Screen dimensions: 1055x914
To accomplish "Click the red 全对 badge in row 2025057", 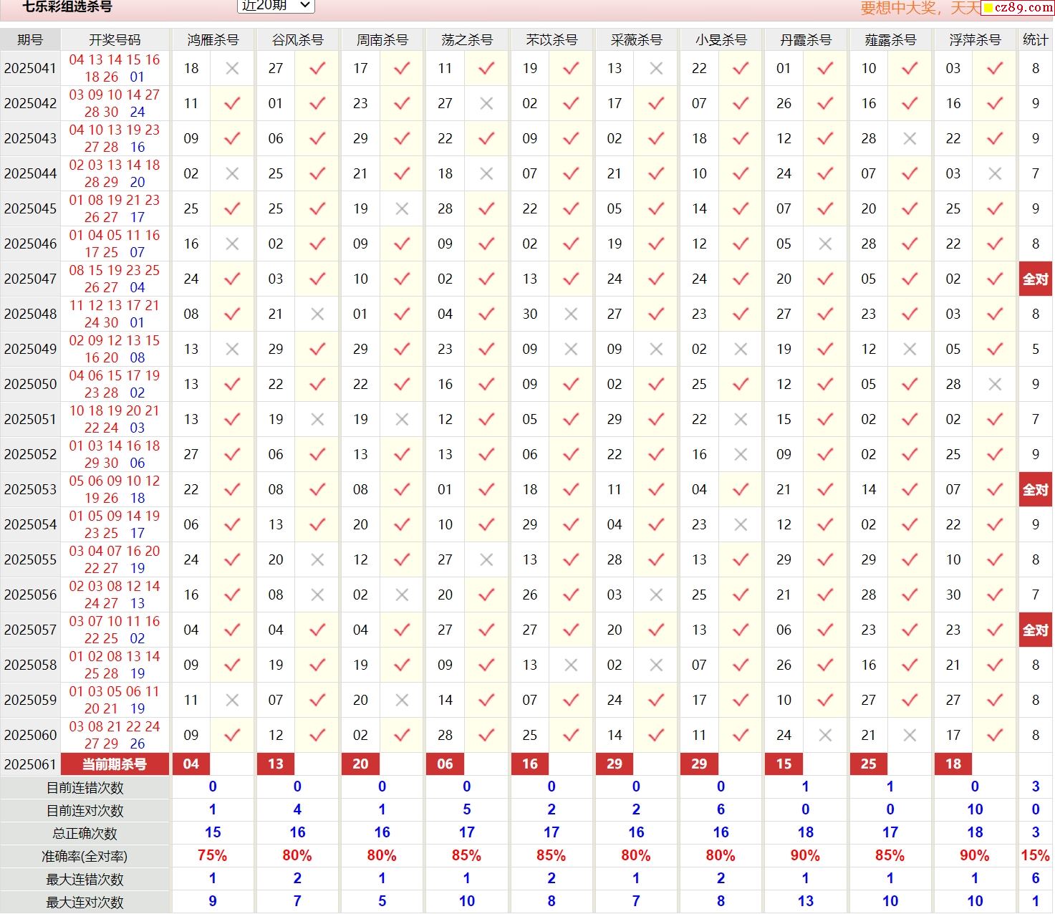I will [x=1036, y=630].
